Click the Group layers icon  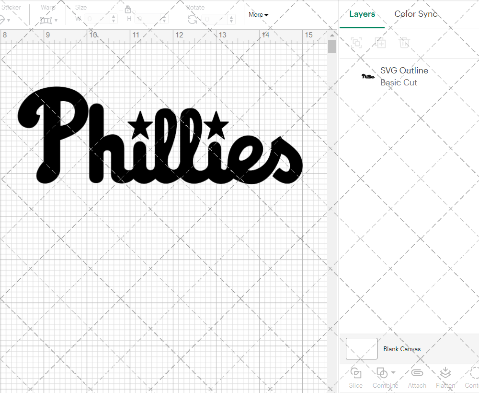(356, 43)
